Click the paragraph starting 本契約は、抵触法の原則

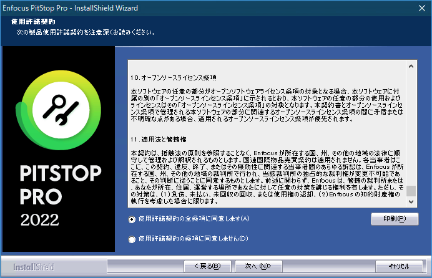point(267,177)
